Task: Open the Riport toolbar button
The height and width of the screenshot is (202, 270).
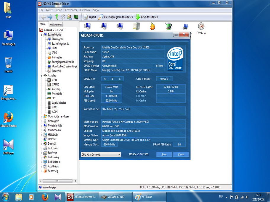Action: point(90,17)
